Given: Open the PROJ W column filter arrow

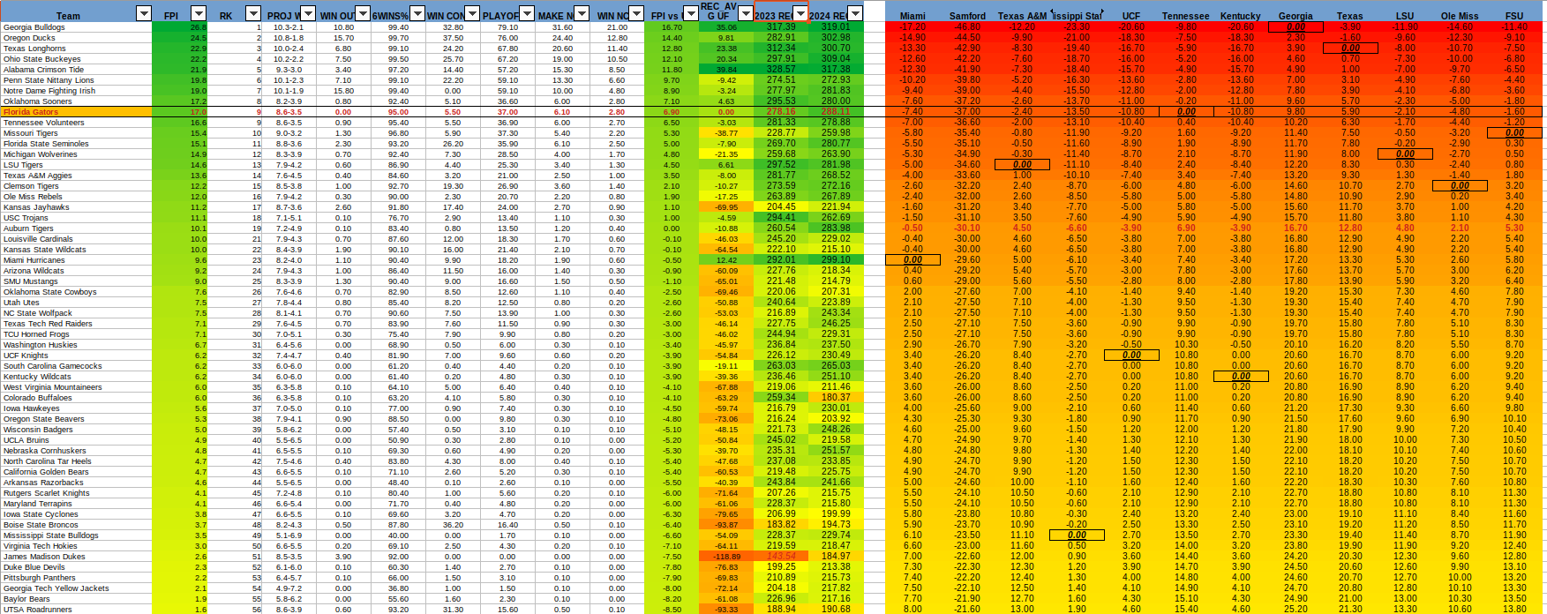Looking at the screenshot, I should [308, 14].
